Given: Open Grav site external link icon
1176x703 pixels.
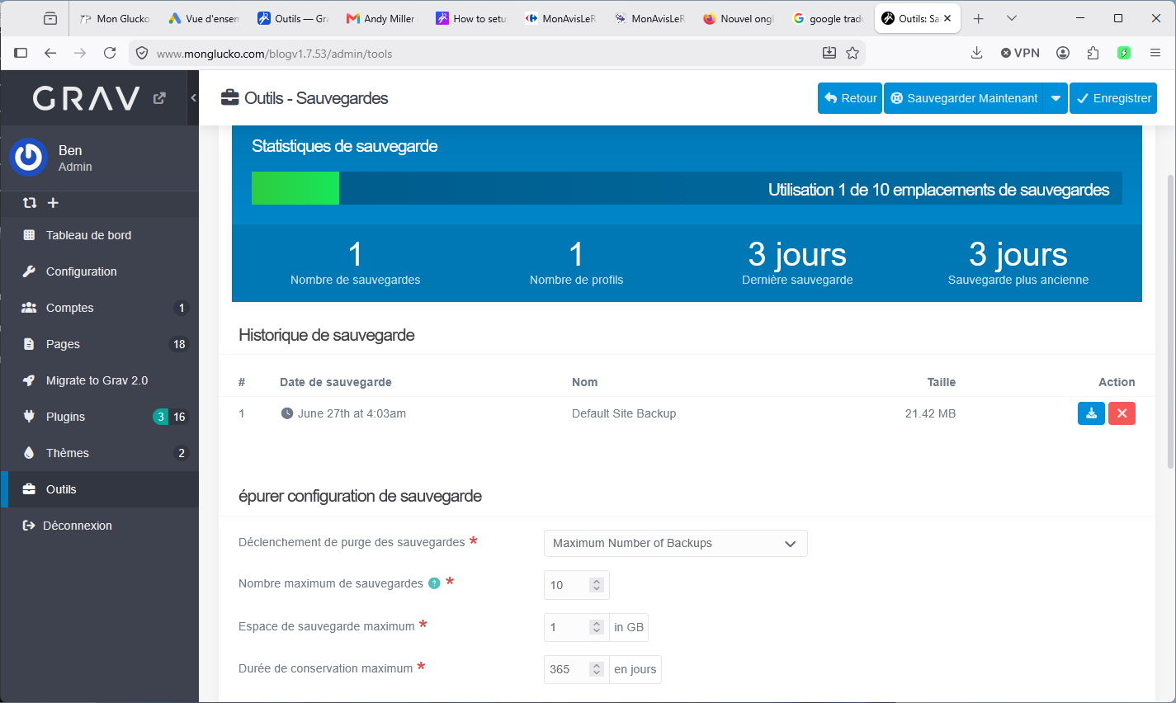Looking at the screenshot, I should [x=159, y=98].
